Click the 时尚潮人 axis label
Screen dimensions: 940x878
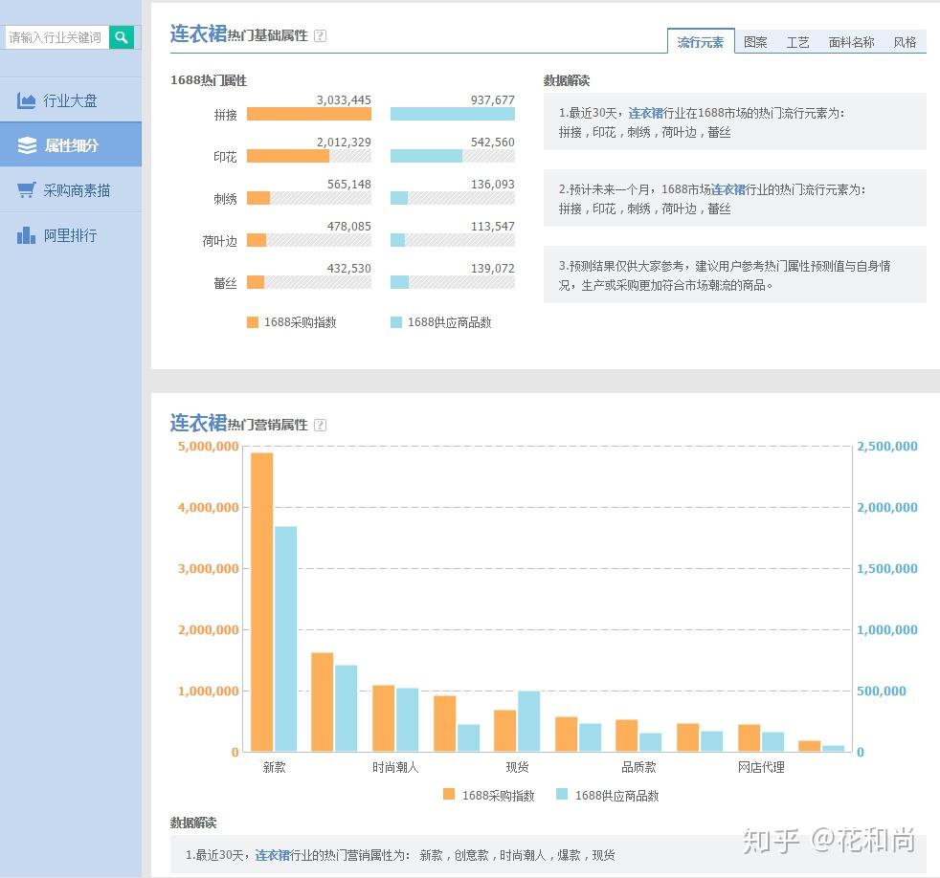pyautogui.click(x=395, y=767)
